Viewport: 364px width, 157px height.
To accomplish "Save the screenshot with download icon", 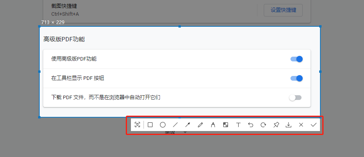I will click(x=288, y=125).
